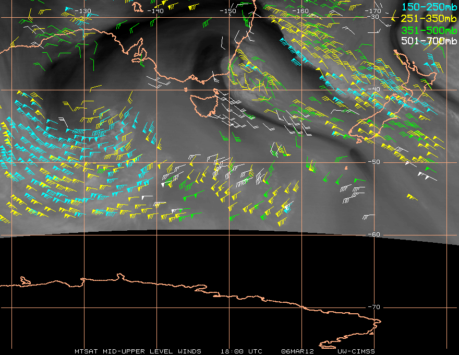Click the UW-CIMSS credit text
The image size is (459, 355).
point(356,351)
